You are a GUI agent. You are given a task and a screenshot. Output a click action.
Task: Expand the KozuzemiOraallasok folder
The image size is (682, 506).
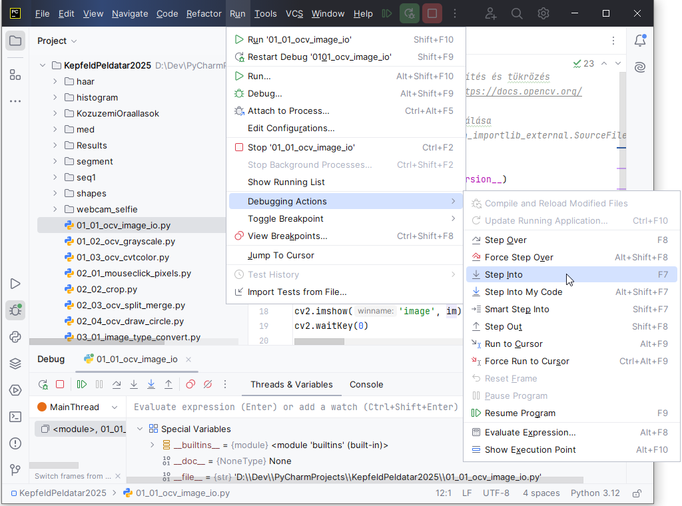tap(55, 113)
